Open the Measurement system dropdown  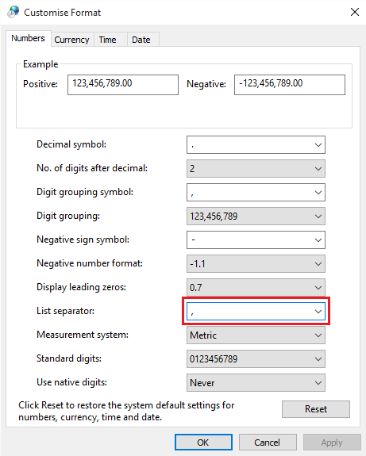tap(256, 335)
